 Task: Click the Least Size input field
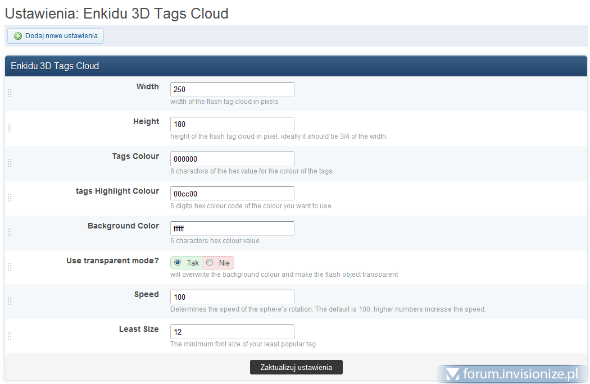(232, 332)
